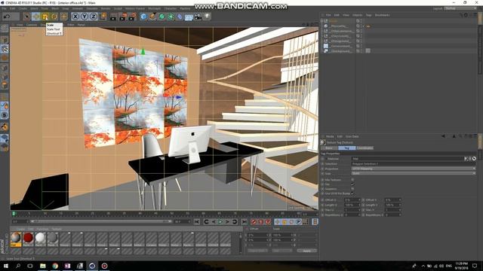Select the white material sphere
The image size is (483, 271).
[40, 238]
